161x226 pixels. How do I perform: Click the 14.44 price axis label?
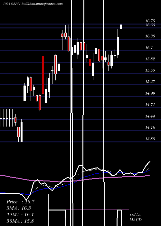[x=150, y=116]
